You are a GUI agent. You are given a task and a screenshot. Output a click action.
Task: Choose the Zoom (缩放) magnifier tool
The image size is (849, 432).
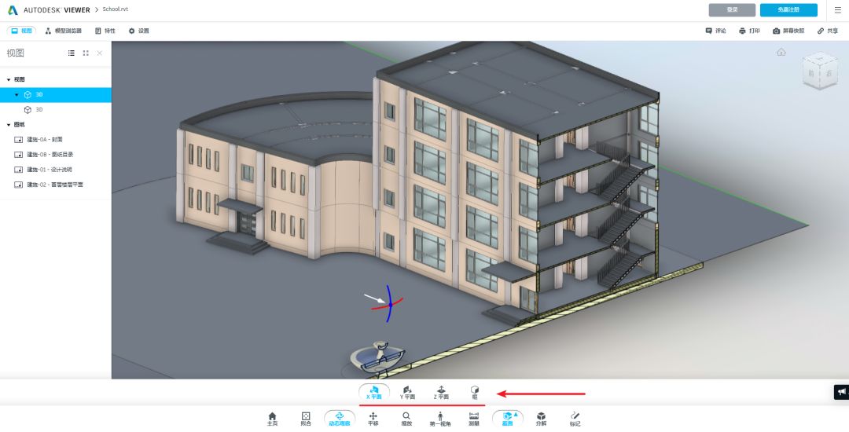(x=406, y=419)
